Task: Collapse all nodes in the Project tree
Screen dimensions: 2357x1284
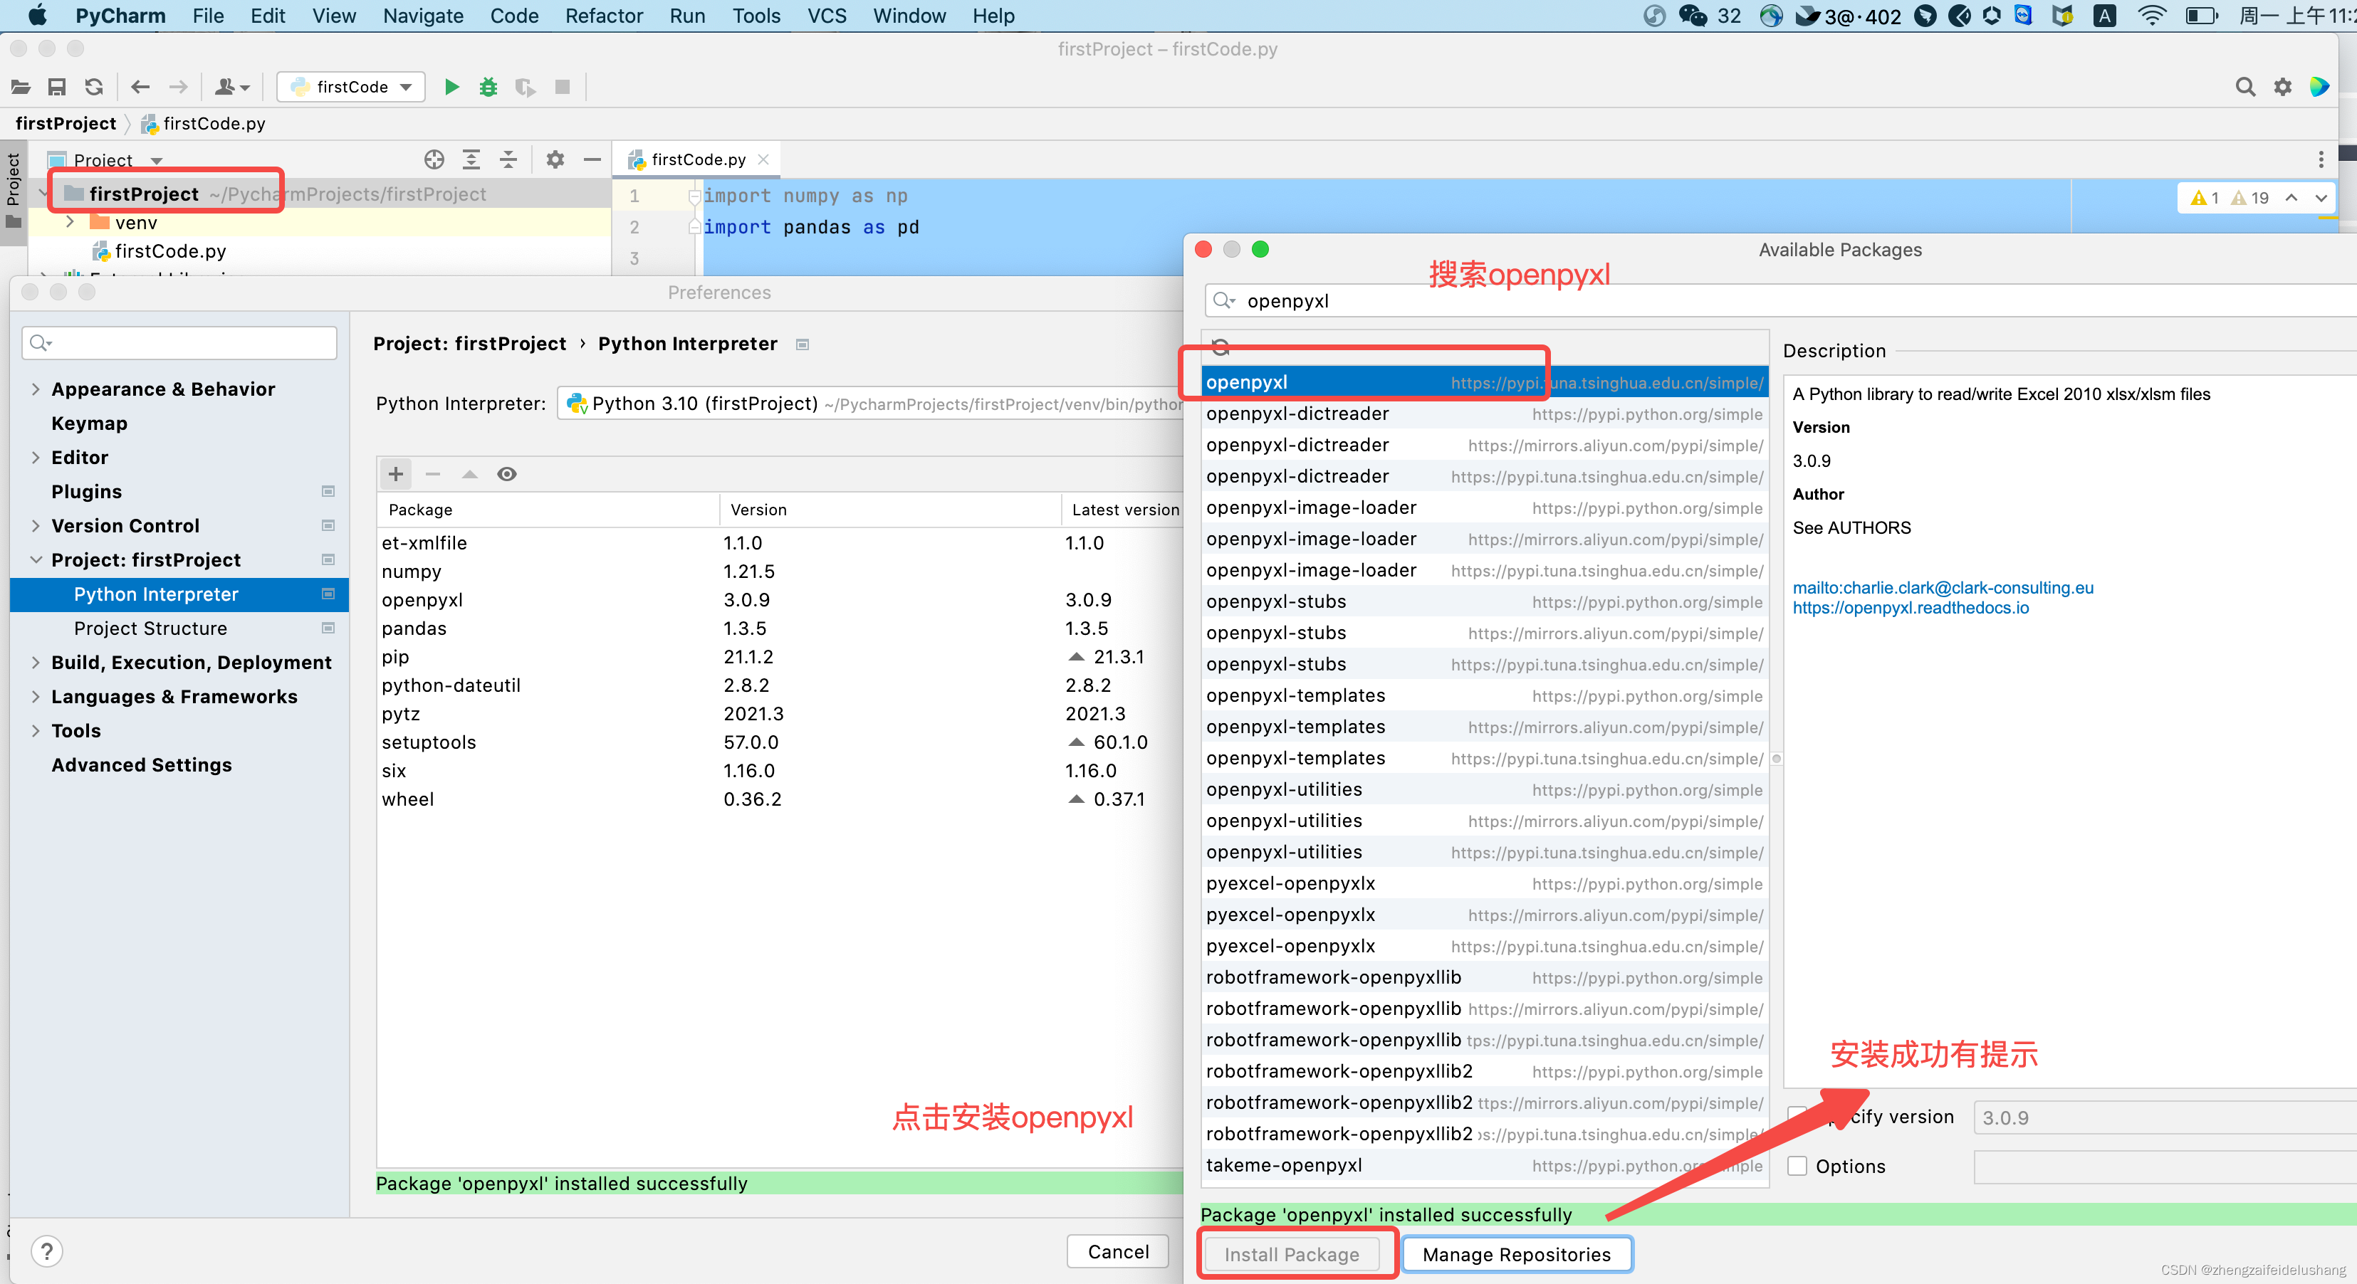Action: pyautogui.click(x=508, y=159)
